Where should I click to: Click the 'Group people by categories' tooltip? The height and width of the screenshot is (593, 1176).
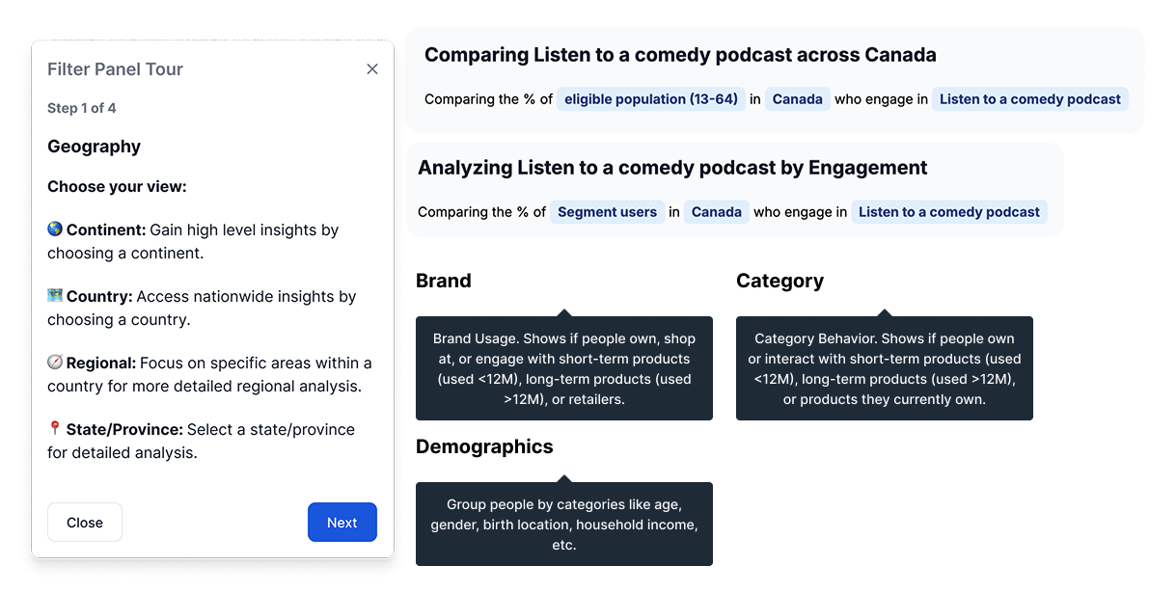(x=564, y=525)
